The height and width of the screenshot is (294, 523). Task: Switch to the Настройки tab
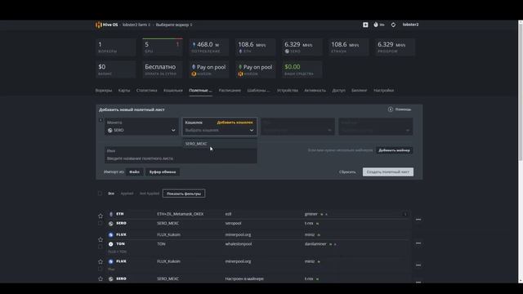pos(383,91)
